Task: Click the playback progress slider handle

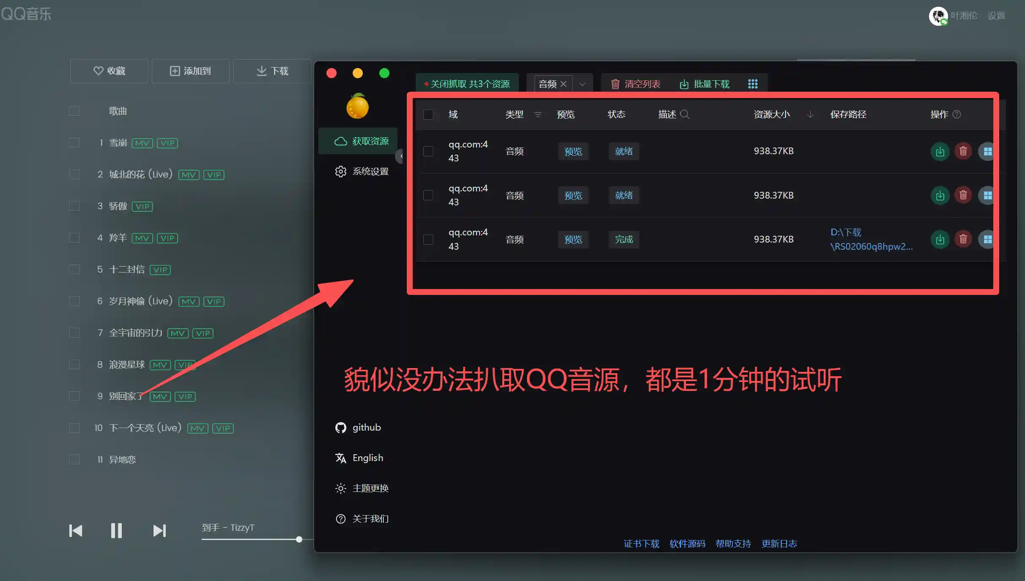Action: tap(299, 540)
